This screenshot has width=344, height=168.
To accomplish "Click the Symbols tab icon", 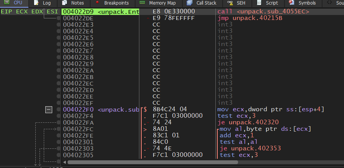I will [291, 3].
